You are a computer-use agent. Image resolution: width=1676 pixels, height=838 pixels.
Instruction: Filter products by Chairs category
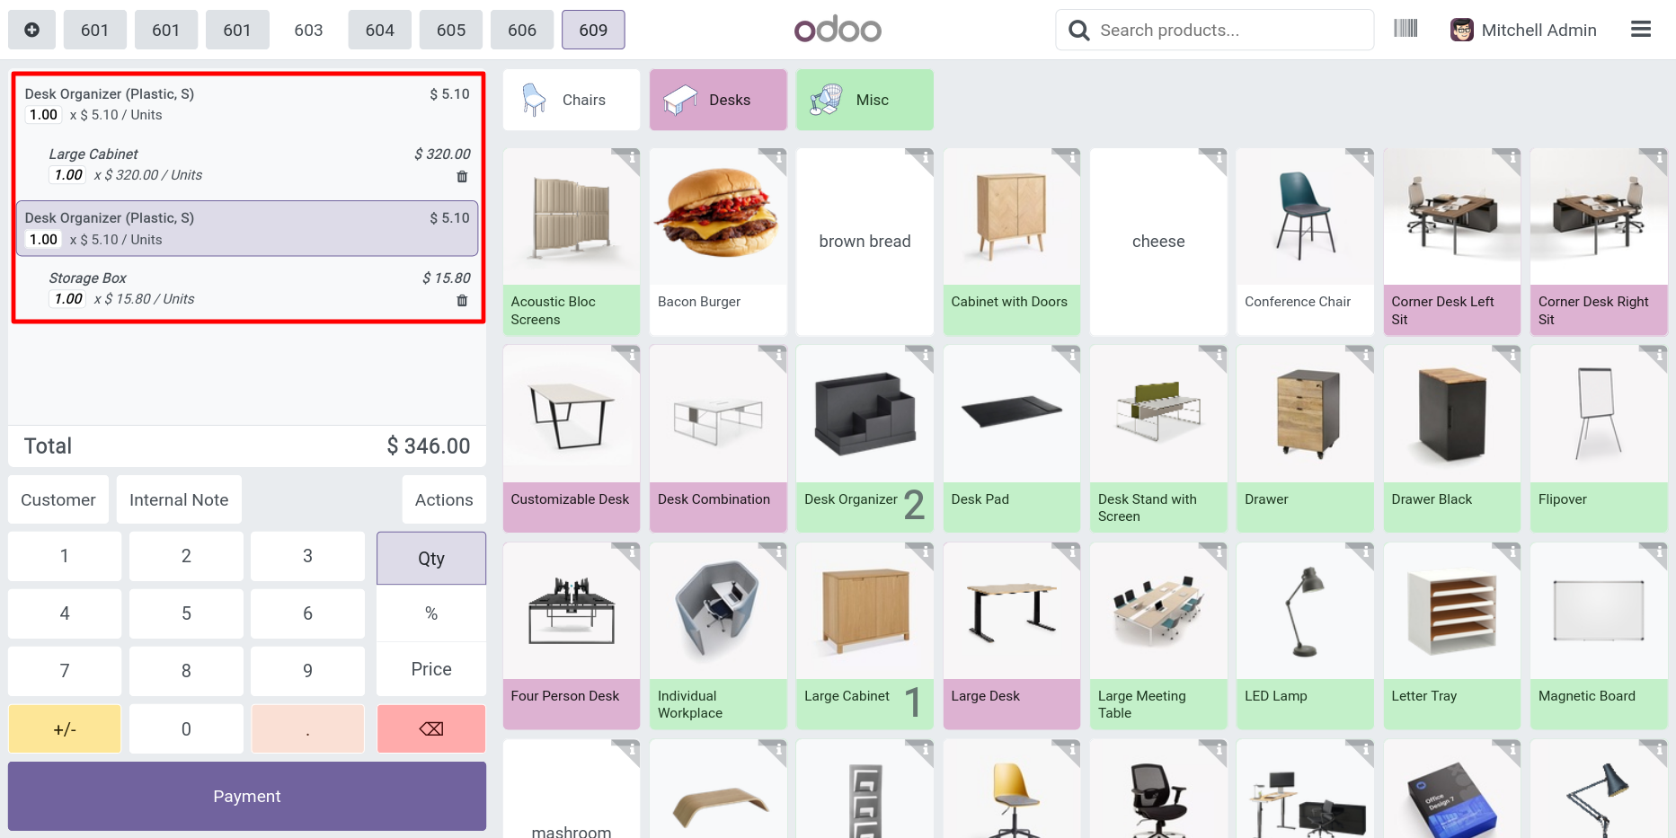point(572,100)
